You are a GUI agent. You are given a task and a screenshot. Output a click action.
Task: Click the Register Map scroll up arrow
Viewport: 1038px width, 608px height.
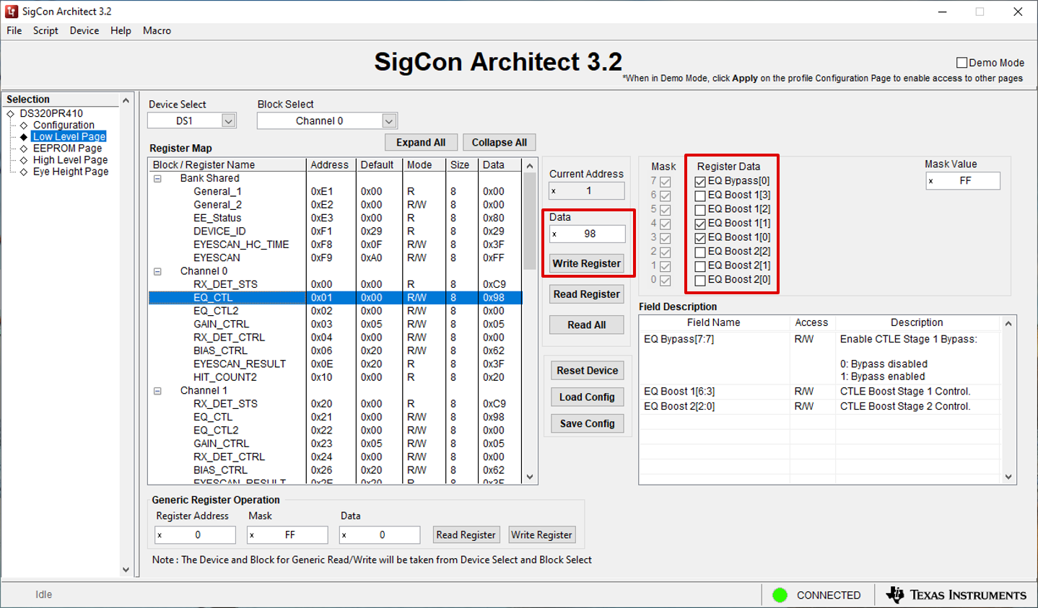point(530,166)
